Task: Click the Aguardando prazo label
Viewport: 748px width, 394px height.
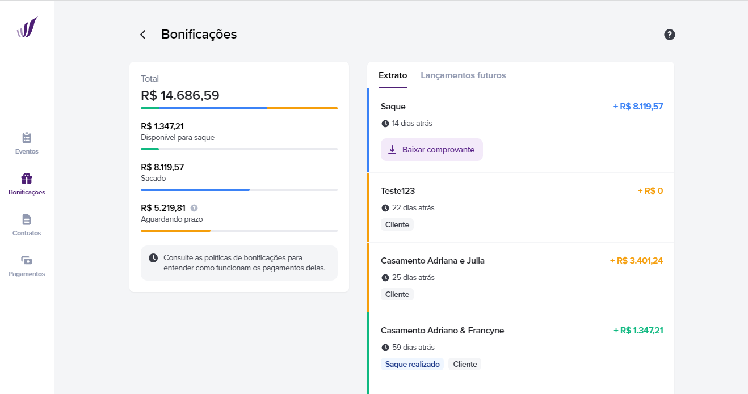Action: tap(171, 219)
